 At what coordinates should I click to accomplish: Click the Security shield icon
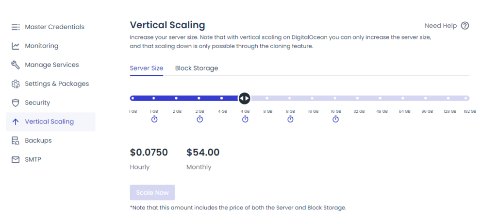pos(16,103)
